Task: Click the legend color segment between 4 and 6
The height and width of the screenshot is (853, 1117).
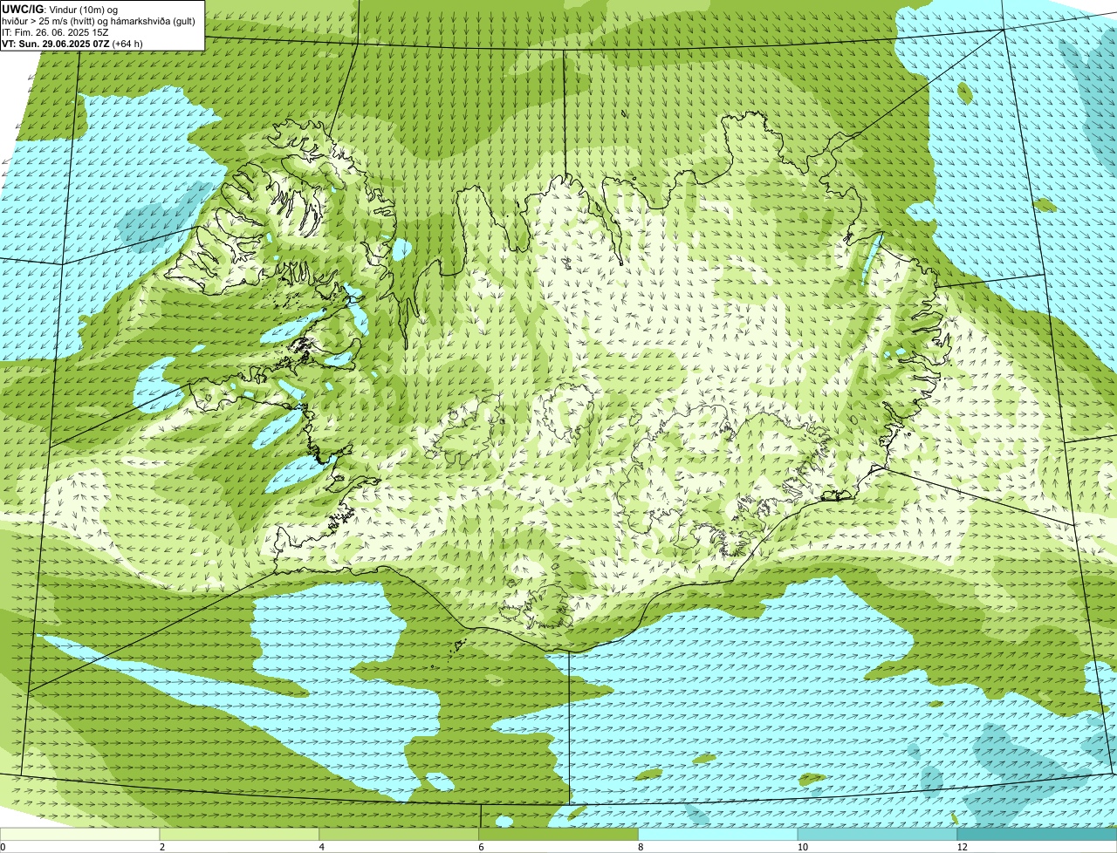Action: [400, 834]
